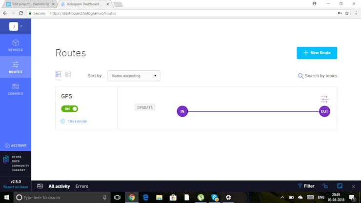Screen dimensions: 361x203
Task: Open Microsoft Edge from taskbar
Action: pyautogui.click(x=145, y=198)
